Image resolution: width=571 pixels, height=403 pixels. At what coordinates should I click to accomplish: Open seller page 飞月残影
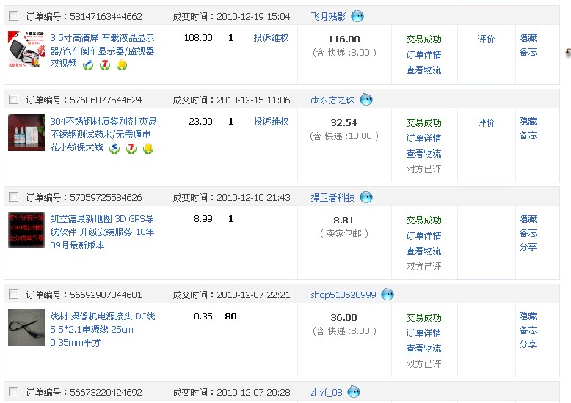pos(328,16)
